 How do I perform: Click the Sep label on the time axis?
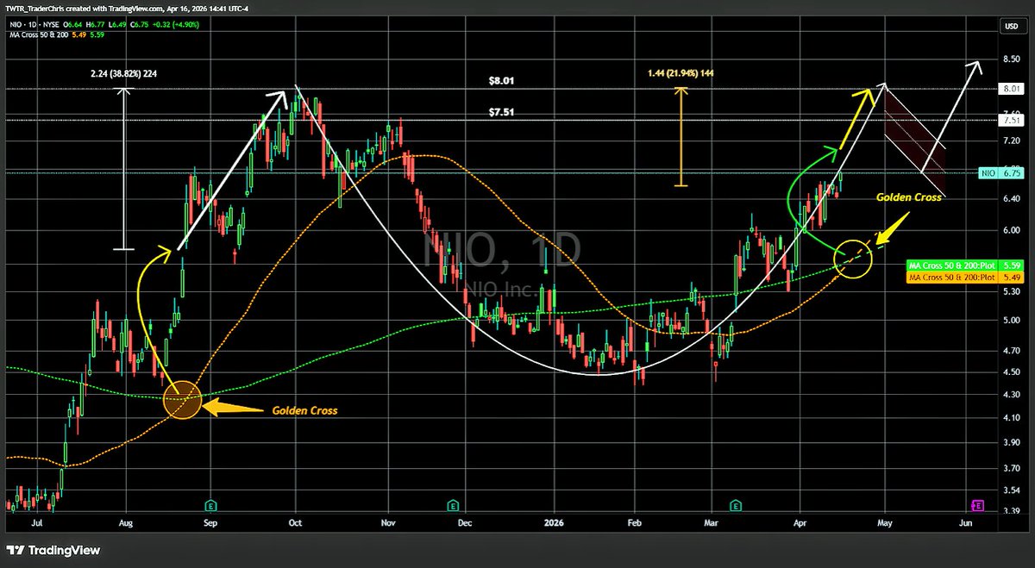click(212, 522)
